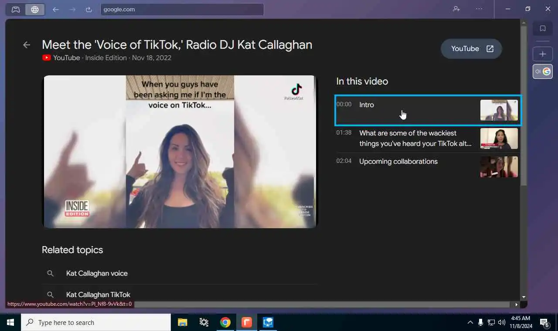The width and height of the screenshot is (558, 331).
Task: Jump to Upcoming collaborations chapter
Action: pyautogui.click(x=428, y=166)
